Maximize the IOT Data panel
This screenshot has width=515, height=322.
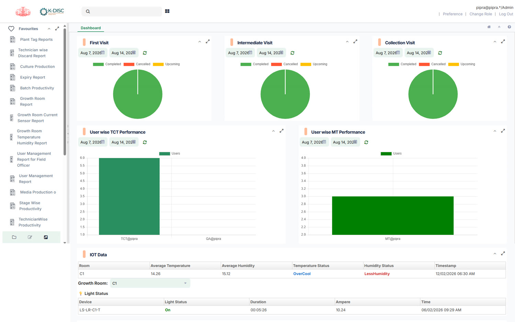pyautogui.click(x=503, y=253)
